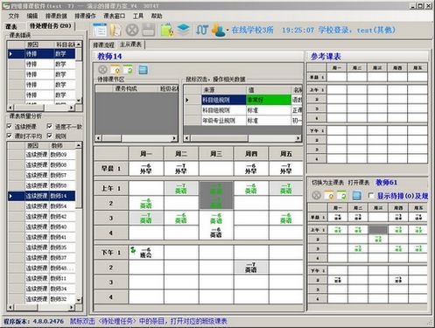The width and height of the screenshot is (435, 328).
Task: Select the 教师11 row in analysis list
Action: (x=41, y=278)
